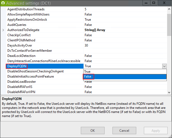Click the DeployFQDN current True value

(88, 66)
